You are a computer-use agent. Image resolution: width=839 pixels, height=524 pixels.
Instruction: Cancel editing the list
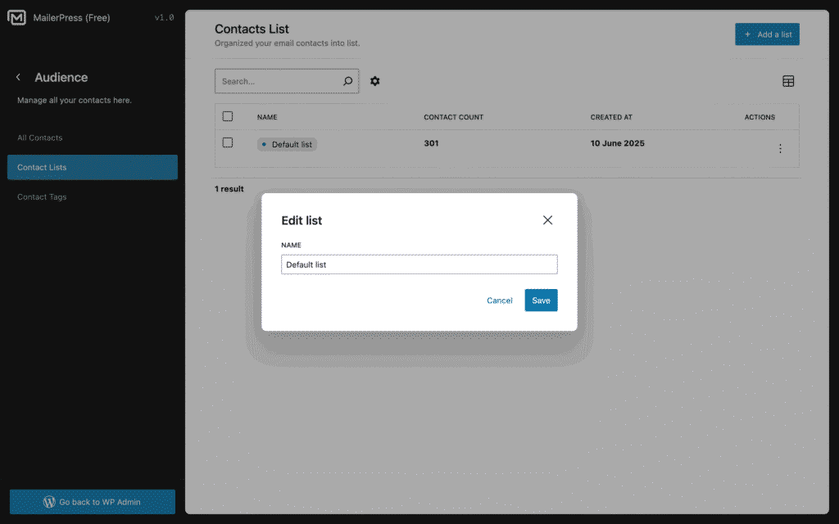(x=499, y=300)
